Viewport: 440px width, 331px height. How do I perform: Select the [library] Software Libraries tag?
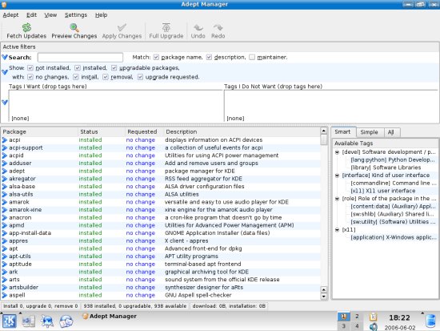pos(386,168)
